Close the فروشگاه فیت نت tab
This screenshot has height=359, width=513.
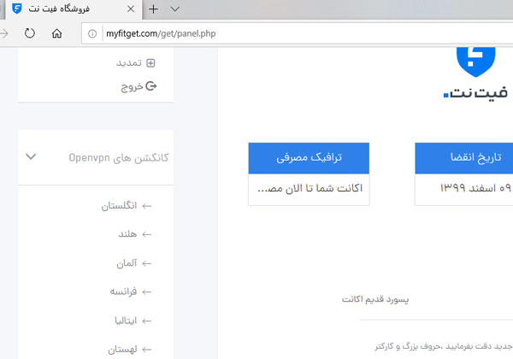131,9
